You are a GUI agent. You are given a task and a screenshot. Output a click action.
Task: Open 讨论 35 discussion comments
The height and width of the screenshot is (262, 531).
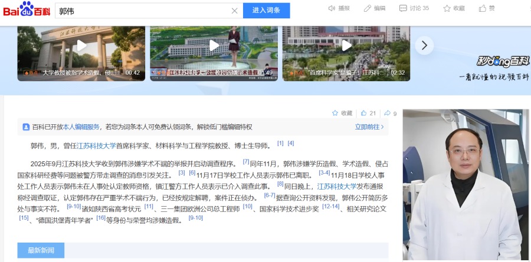pyautogui.click(x=403, y=8)
